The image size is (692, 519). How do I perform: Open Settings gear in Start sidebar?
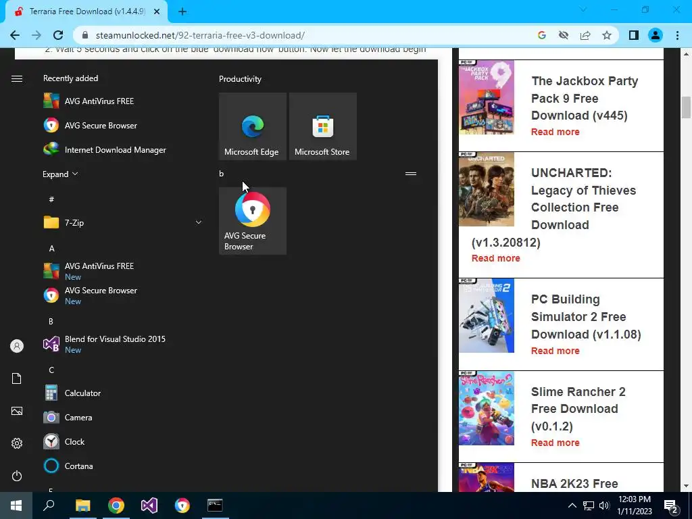coord(17,443)
